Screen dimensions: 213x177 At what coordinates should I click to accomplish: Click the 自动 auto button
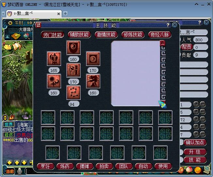pos(143,166)
